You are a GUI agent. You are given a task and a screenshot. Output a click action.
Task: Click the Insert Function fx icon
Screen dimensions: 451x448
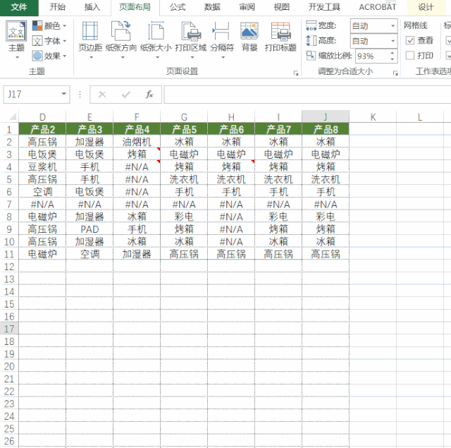(149, 94)
